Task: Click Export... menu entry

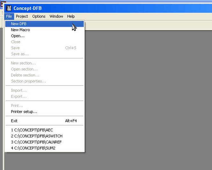Action: coord(45,97)
